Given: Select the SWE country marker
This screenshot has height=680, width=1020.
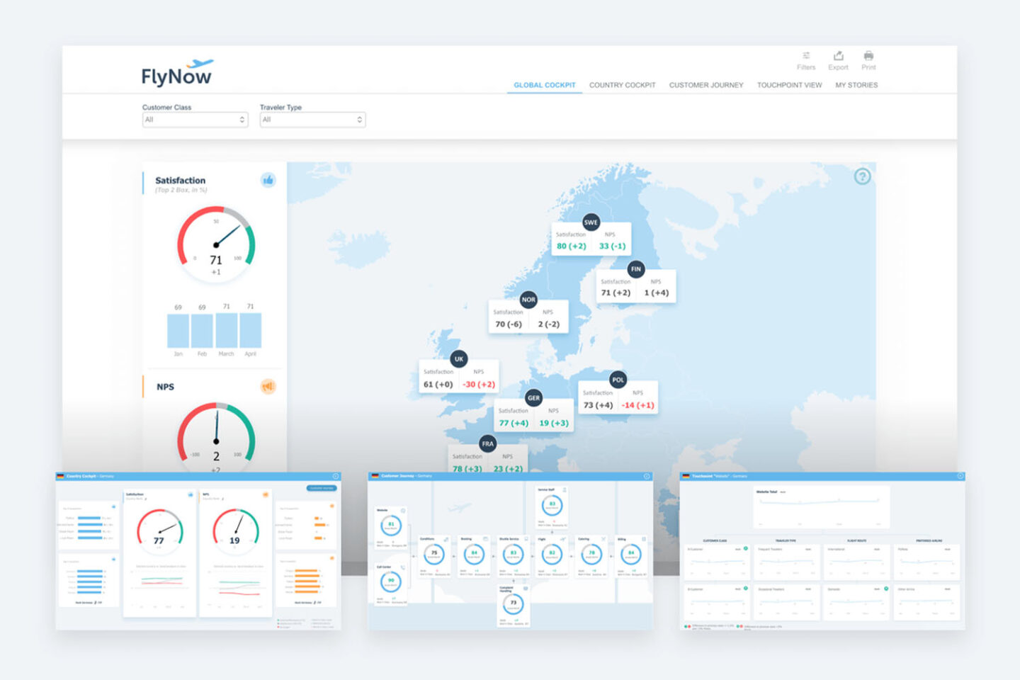Looking at the screenshot, I should click(591, 222).
